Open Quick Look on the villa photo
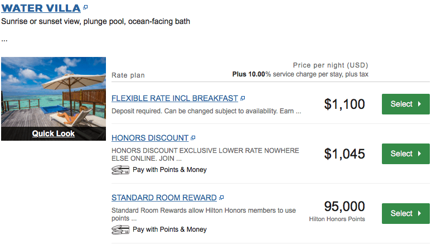The width and height of the screenshot is (441, 244). [53, 133]
